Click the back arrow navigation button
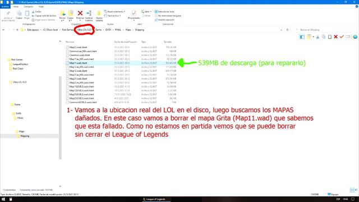Viewport: 359px width, 202px height. coord(3,30)
